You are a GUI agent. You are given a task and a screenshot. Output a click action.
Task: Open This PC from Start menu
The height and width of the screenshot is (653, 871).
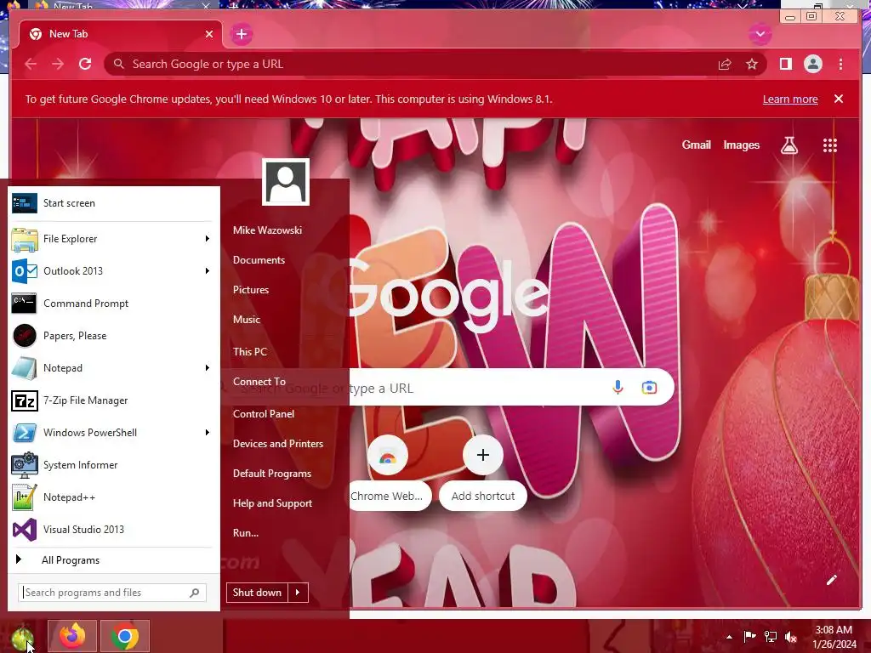click(250, 351)
